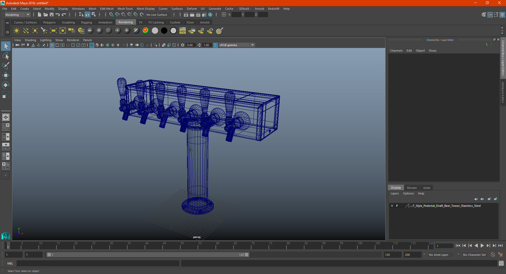Switch to the Anim layer tab

[x=426, y=188]
